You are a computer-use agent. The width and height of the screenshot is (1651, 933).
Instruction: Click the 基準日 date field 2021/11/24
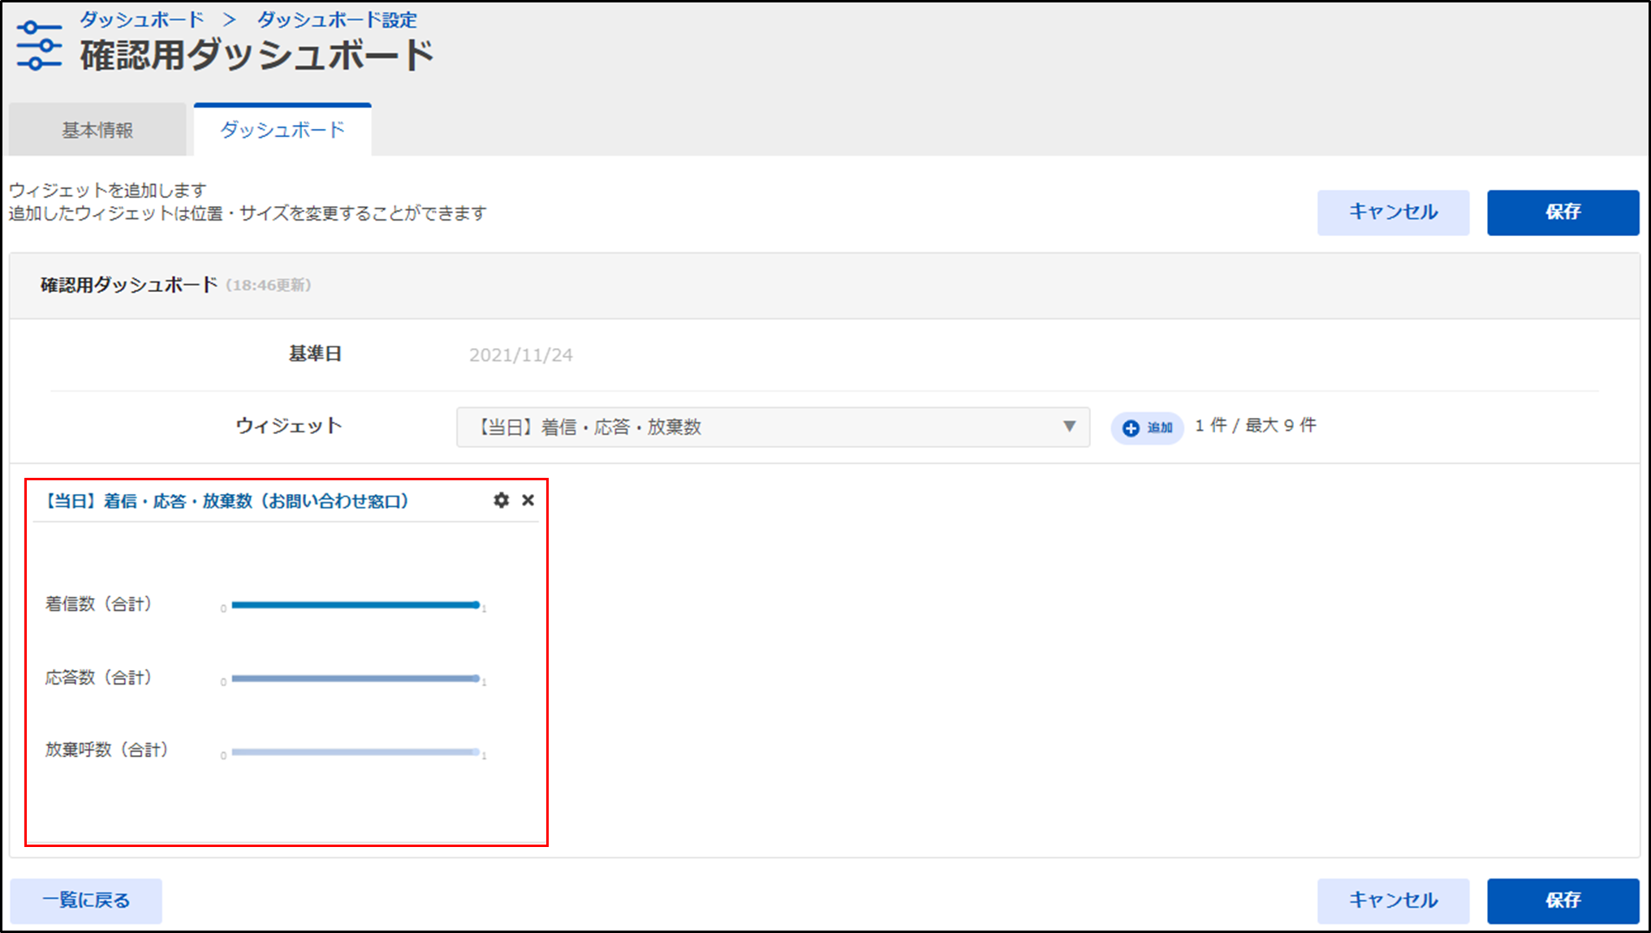coord(521,355)
